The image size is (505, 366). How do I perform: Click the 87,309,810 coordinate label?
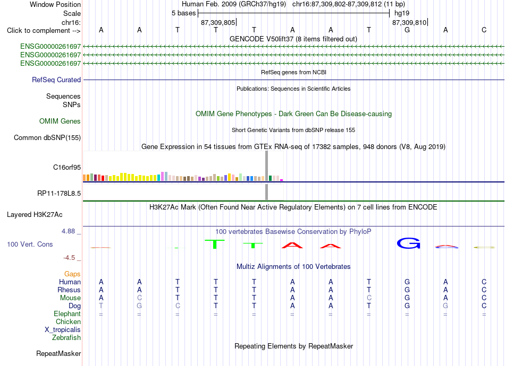409,22
